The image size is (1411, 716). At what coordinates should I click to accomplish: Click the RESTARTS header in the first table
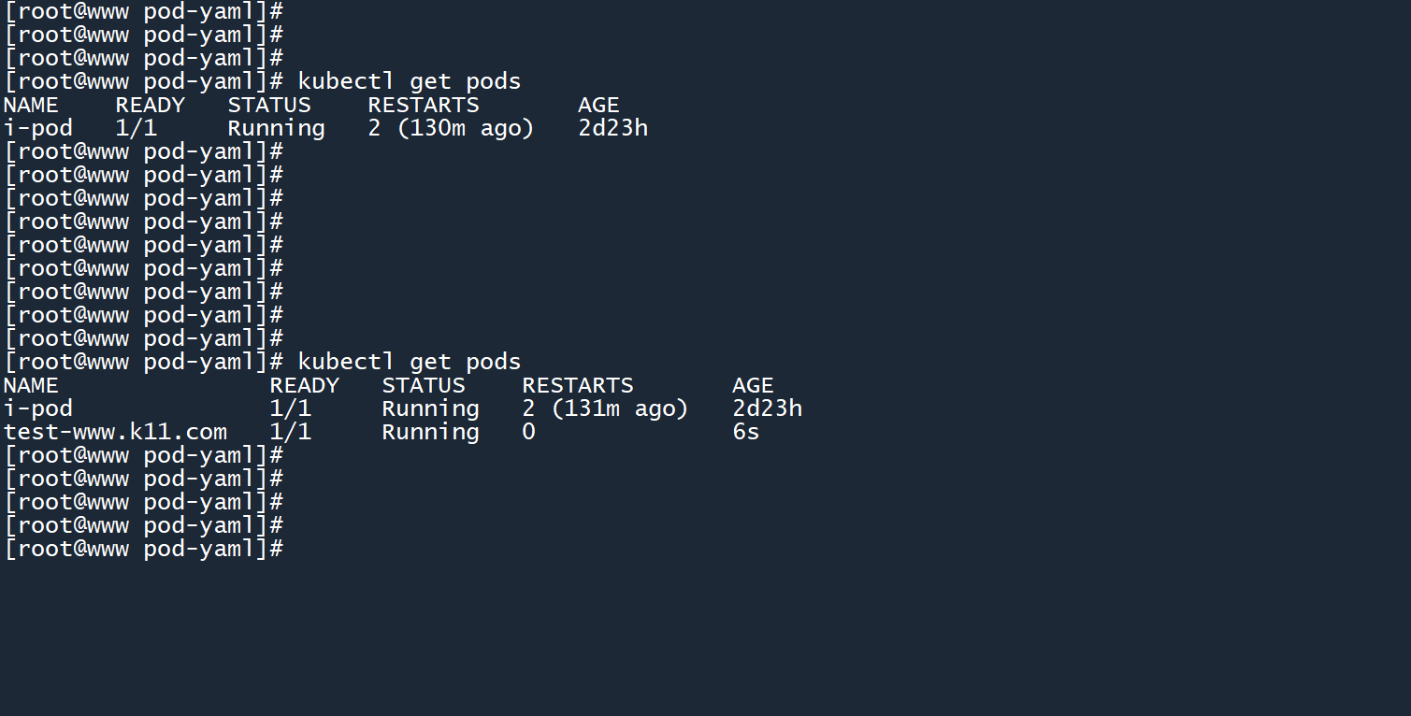coord(423,105)
